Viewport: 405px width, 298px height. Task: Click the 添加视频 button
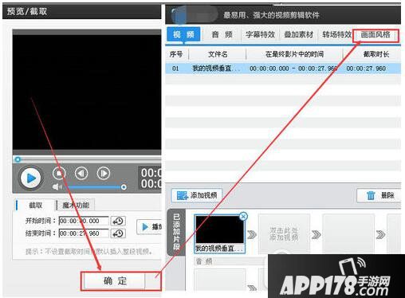tap(197, 195)
